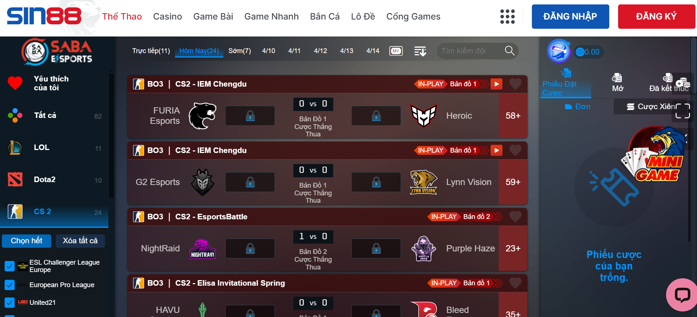
Task: Switch to the Trực tiếp(11) tab
Action: 151,51
